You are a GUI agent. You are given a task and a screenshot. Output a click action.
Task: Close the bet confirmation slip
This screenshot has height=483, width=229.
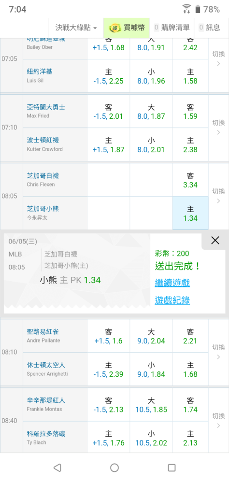point(215,240)
